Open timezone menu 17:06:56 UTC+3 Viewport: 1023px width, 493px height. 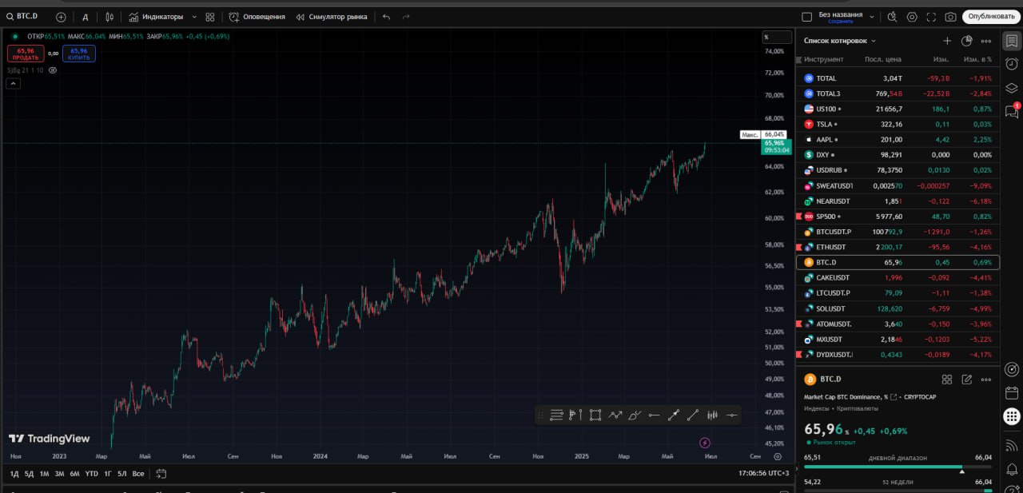pyautogui.click(x=763, y=474)
